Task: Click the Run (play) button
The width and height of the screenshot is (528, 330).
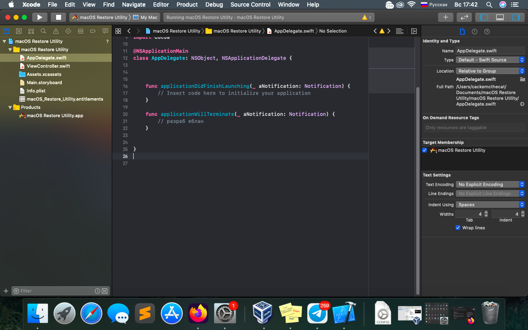Action: pos(40,17)
